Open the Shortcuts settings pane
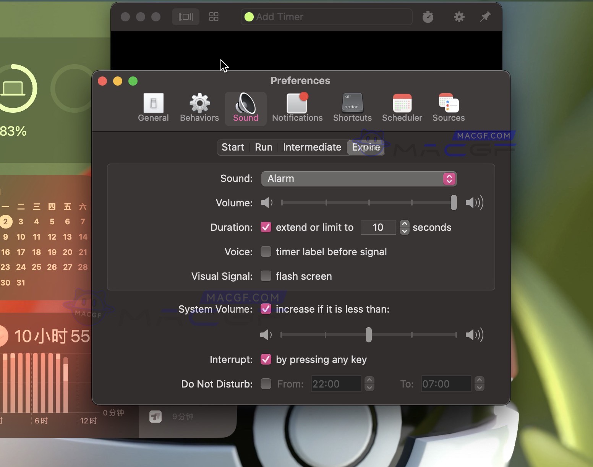Viewport: 593px width, 467px height. 352,108
